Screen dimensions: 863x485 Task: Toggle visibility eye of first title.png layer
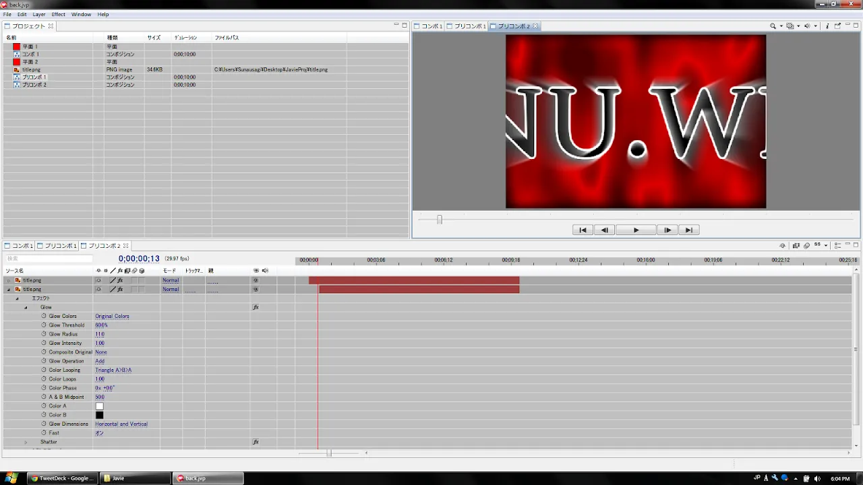tap(256, 280)
